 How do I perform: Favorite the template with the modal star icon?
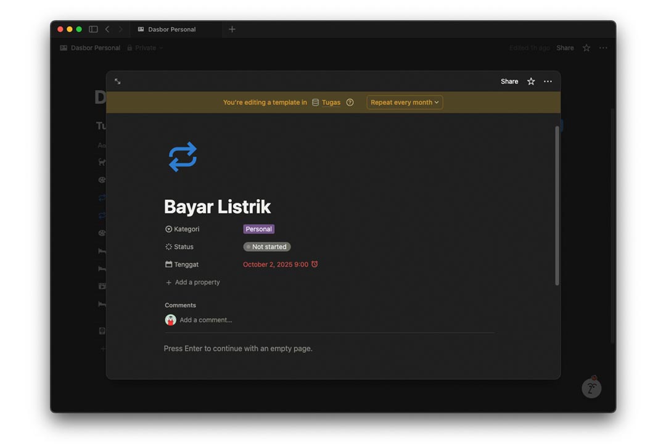[x=530, y=81]
